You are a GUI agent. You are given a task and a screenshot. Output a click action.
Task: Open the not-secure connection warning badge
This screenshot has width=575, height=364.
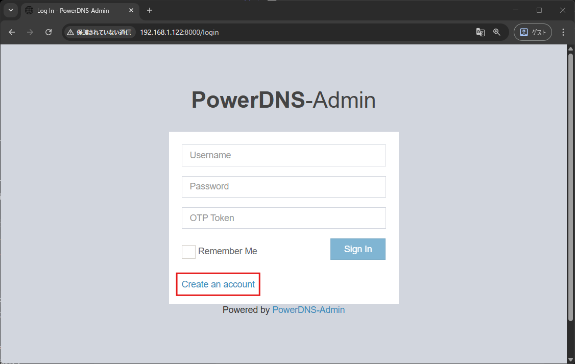click(100, 32)
